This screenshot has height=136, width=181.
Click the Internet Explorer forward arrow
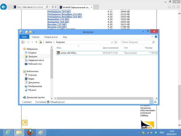[x=10, y=7]
